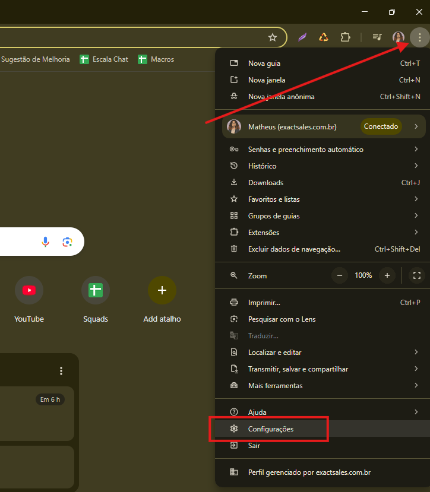Click inside the Google search box
Image resolution: width=430 pixels, height=492 pixels.
point(42,242)
